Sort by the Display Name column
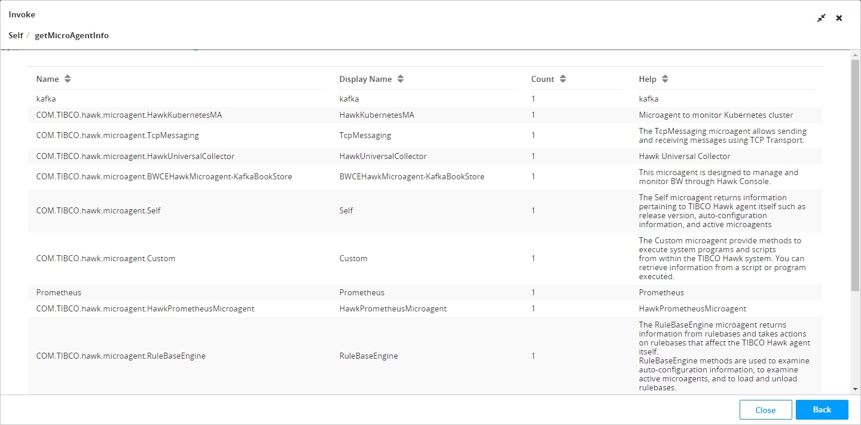Screen dimensions: 861x425 [401, 79]
